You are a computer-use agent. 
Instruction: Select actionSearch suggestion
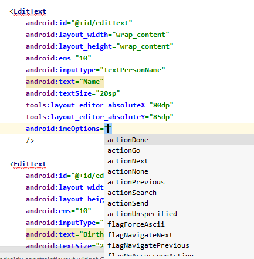click(x=179, y=193)
